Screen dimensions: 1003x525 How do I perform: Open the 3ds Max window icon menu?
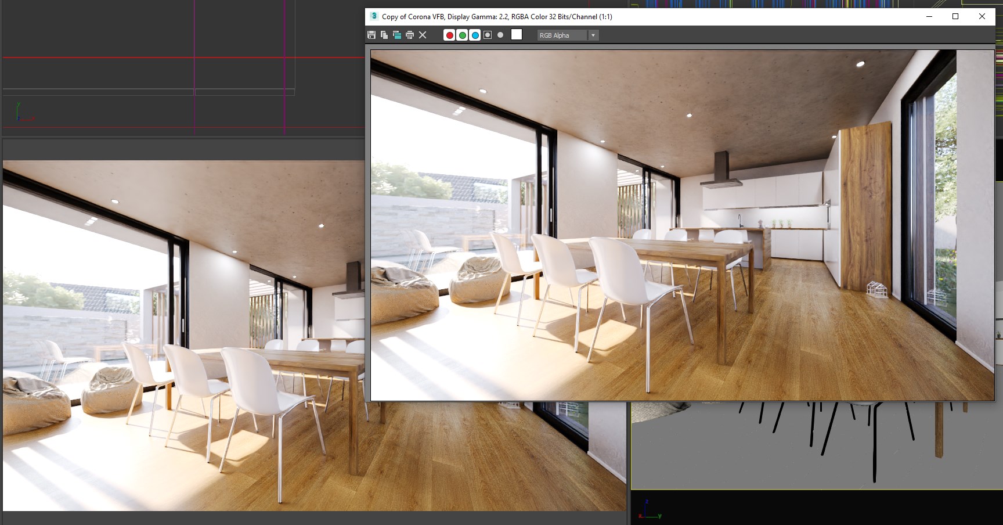[x=374, y=16]
